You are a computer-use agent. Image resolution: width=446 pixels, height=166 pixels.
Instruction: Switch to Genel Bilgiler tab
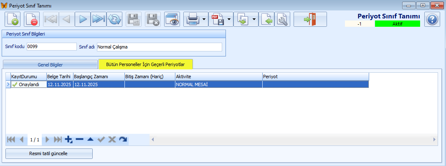tap(51, 65)
